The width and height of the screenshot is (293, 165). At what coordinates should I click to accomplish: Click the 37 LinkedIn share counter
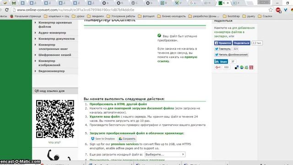pyautogui.click(x=233, y=61)
